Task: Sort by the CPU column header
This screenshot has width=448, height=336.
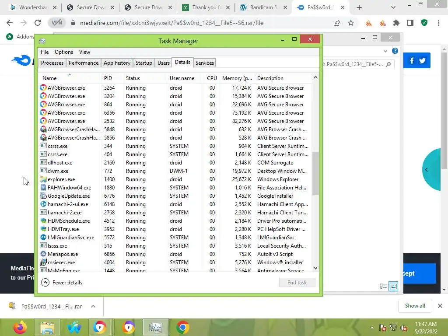Action: [211, 78]
